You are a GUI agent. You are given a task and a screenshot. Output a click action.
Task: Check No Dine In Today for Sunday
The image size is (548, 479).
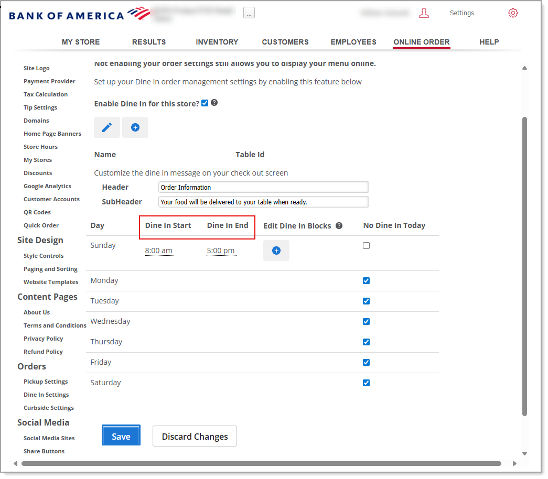coord(366,245)
